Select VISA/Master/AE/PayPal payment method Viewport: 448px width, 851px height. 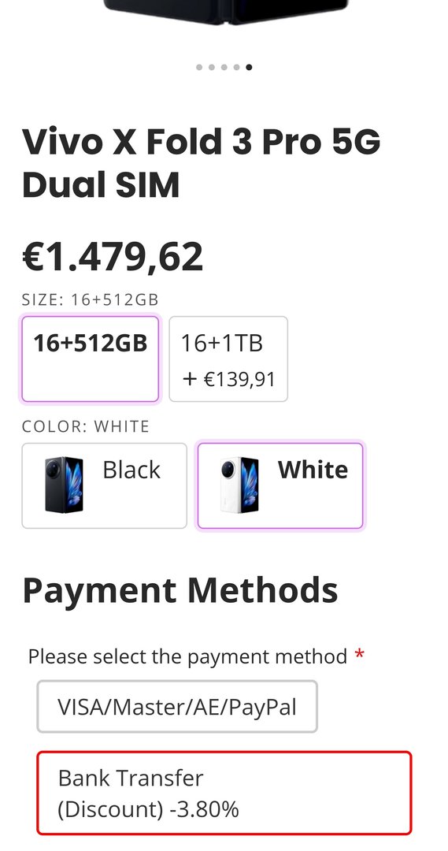point(177,707)
